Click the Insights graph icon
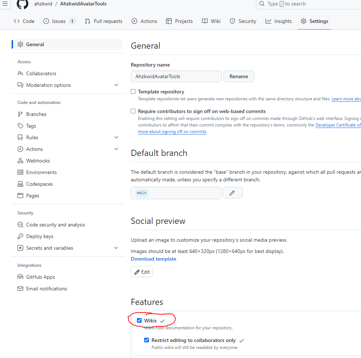Viewport: 361px width, 358px height. [268, 21]
